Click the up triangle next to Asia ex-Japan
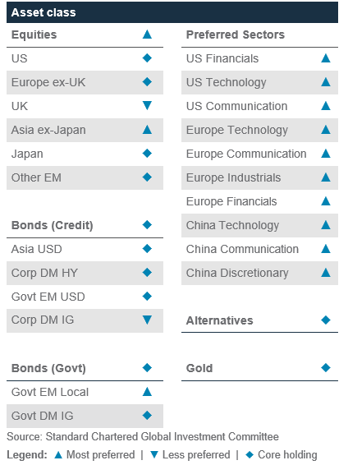The height and width of the screenshot is (465, 348). coord(147,130)
